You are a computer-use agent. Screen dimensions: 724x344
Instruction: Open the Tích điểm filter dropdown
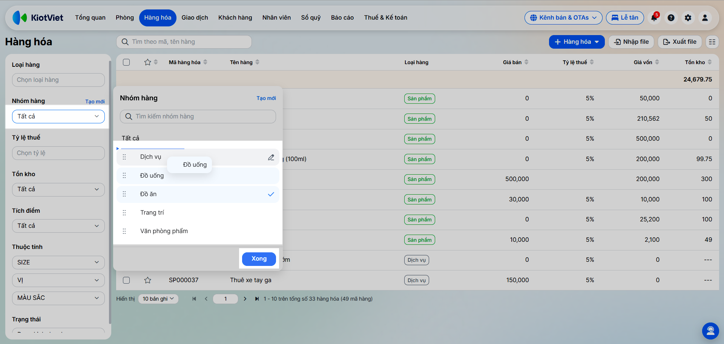point(58,226)
